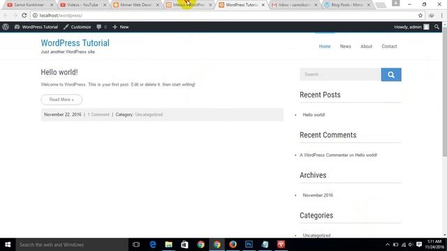Click the extension icon beside the bookmark star
The image size is (447, 251).
point(432,15)
